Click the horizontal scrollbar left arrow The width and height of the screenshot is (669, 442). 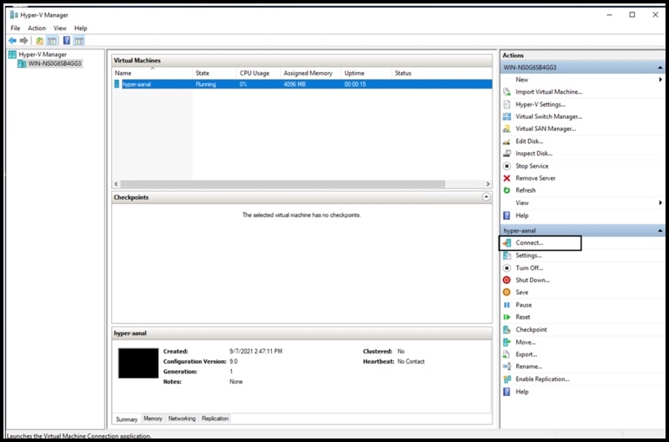116,184
